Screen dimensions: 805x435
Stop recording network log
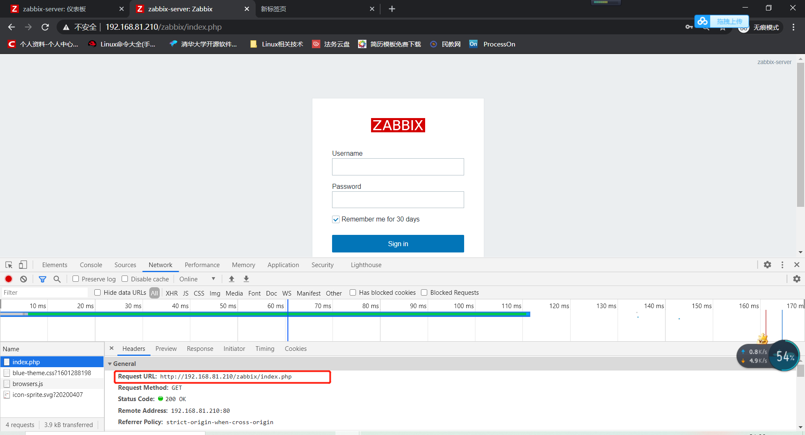[9, 279]
